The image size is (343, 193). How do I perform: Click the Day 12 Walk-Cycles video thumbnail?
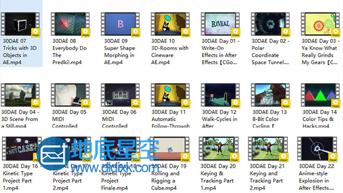(220, 95)
